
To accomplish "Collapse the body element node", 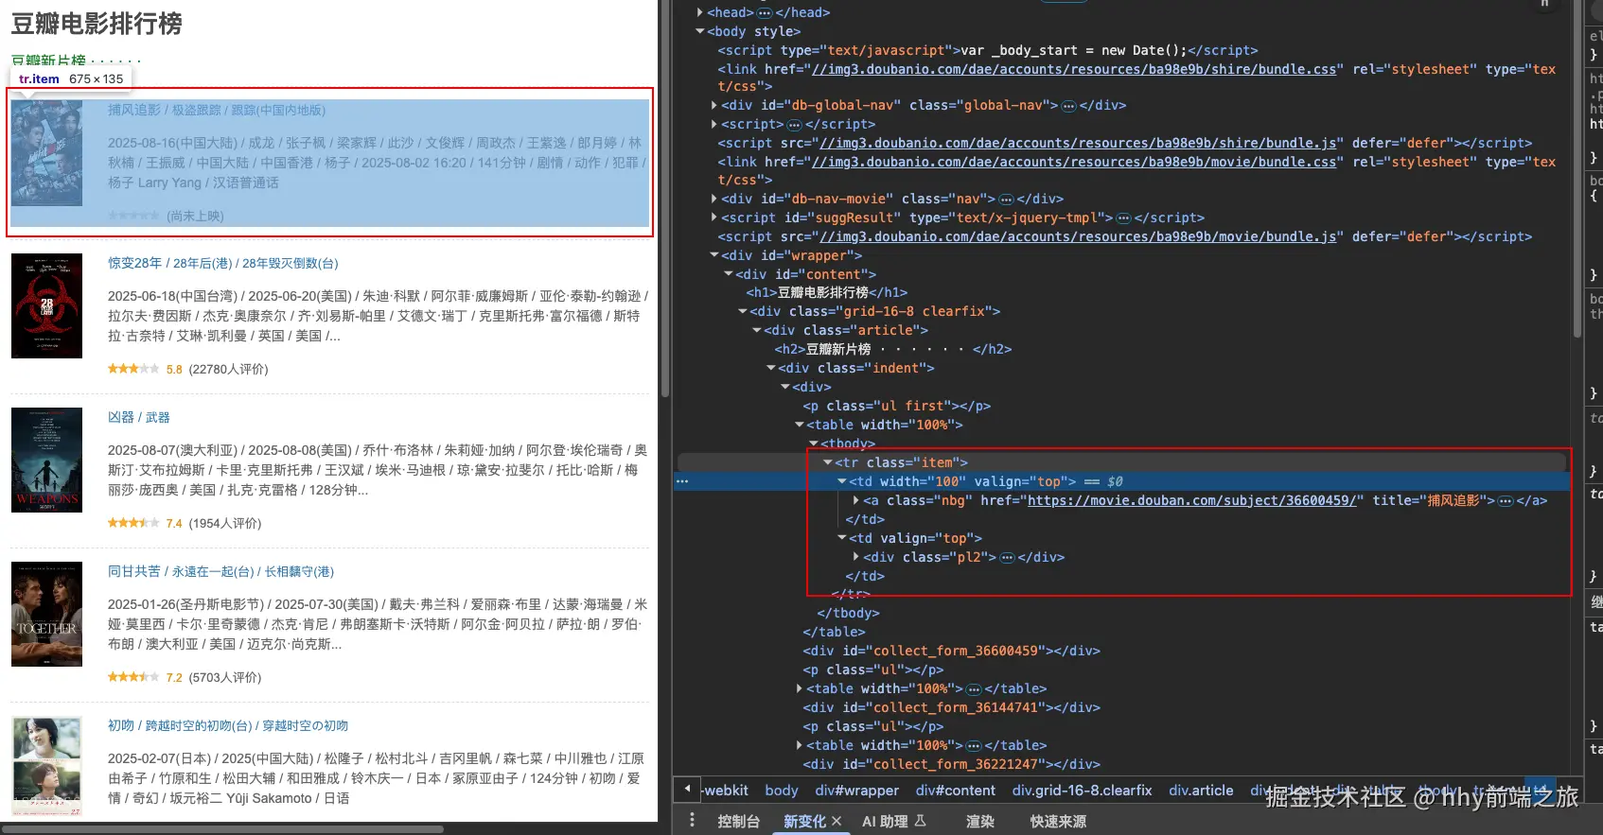I will [700, 31].
